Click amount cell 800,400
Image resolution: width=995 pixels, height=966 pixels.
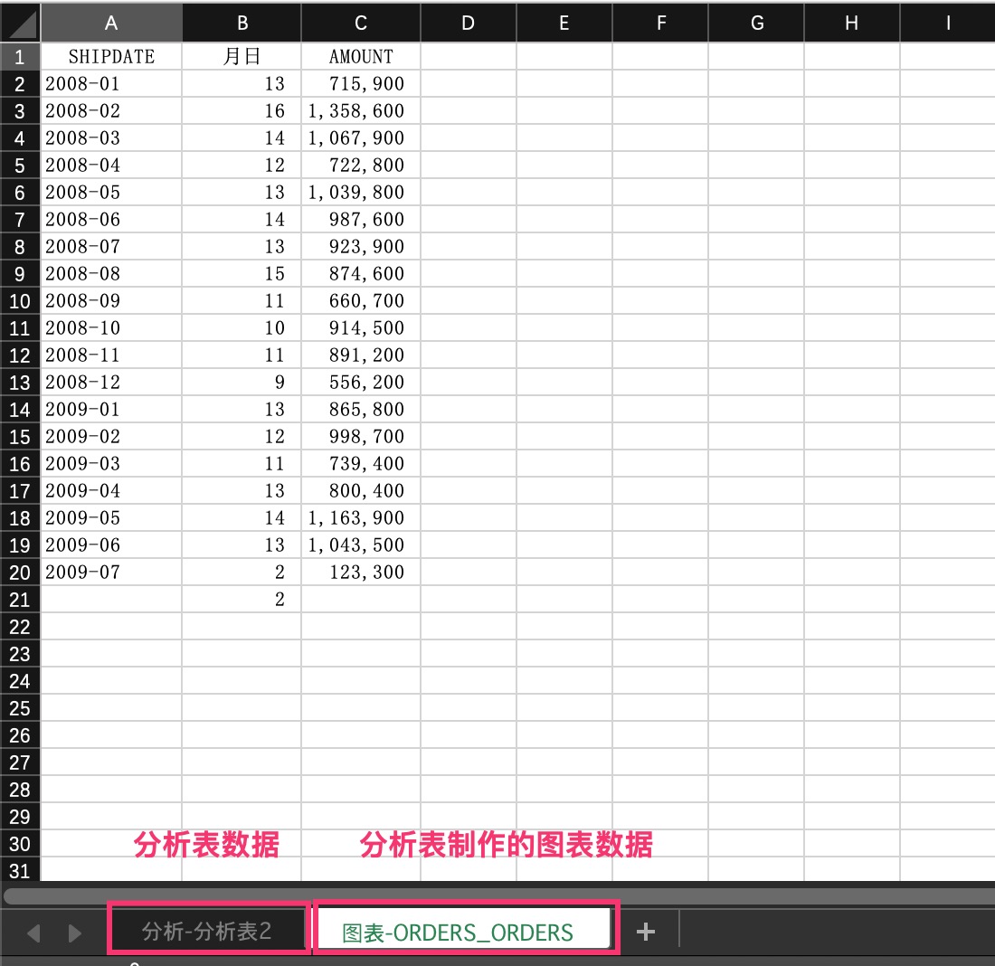[360, 490]
